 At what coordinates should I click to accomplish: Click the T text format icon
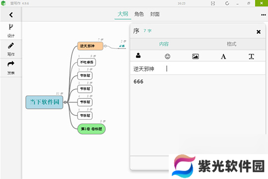tap(251, 56)
